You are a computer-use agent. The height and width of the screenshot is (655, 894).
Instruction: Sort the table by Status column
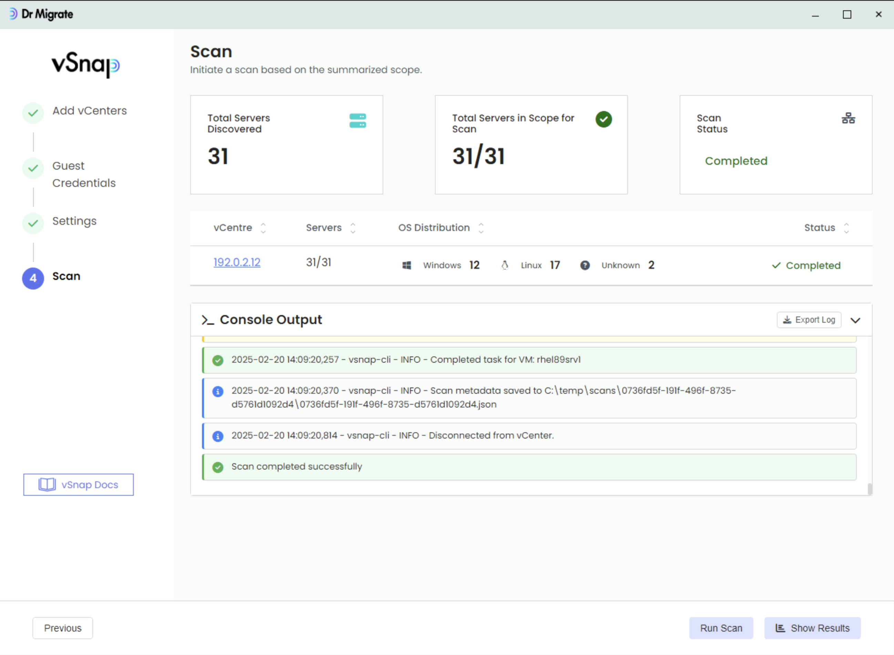[846, 228]
